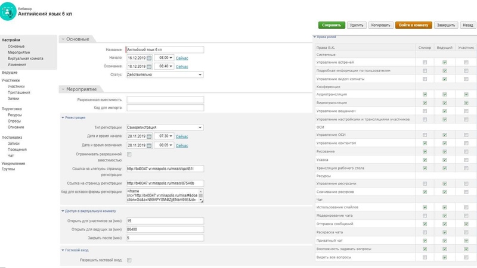The image size is (477, 268).
Task: Click the Название input field
Action: click(165, 50)
